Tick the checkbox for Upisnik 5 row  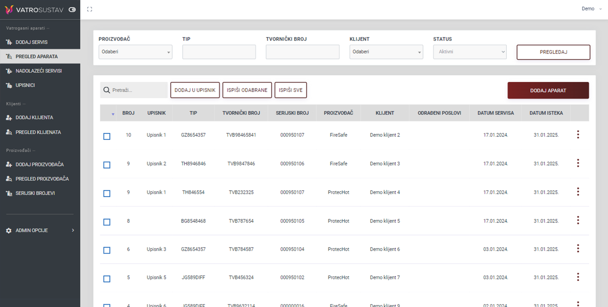107,279
